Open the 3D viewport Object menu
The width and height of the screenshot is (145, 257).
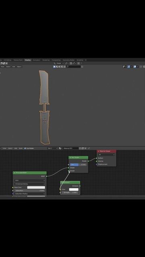point(19,67)
